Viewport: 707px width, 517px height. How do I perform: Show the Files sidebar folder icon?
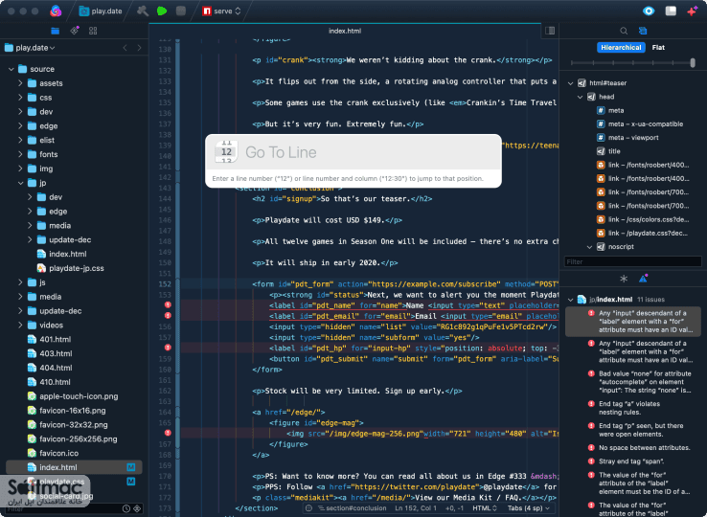[x=55, y=31]
